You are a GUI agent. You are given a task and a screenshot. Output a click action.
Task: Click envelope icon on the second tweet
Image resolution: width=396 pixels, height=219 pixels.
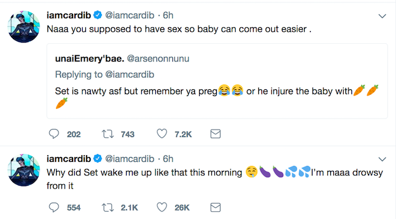(216, 207)
